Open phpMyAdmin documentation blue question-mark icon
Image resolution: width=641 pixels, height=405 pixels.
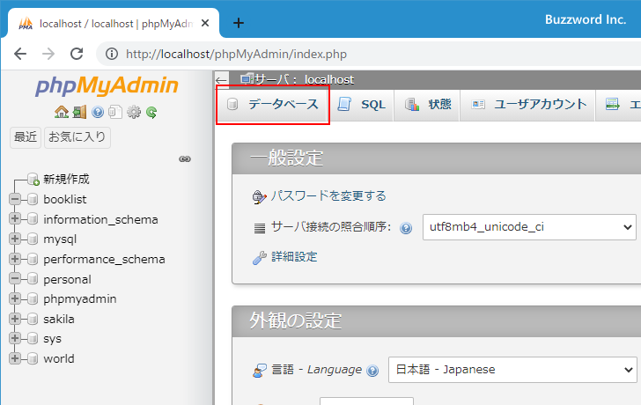(98, 112)
